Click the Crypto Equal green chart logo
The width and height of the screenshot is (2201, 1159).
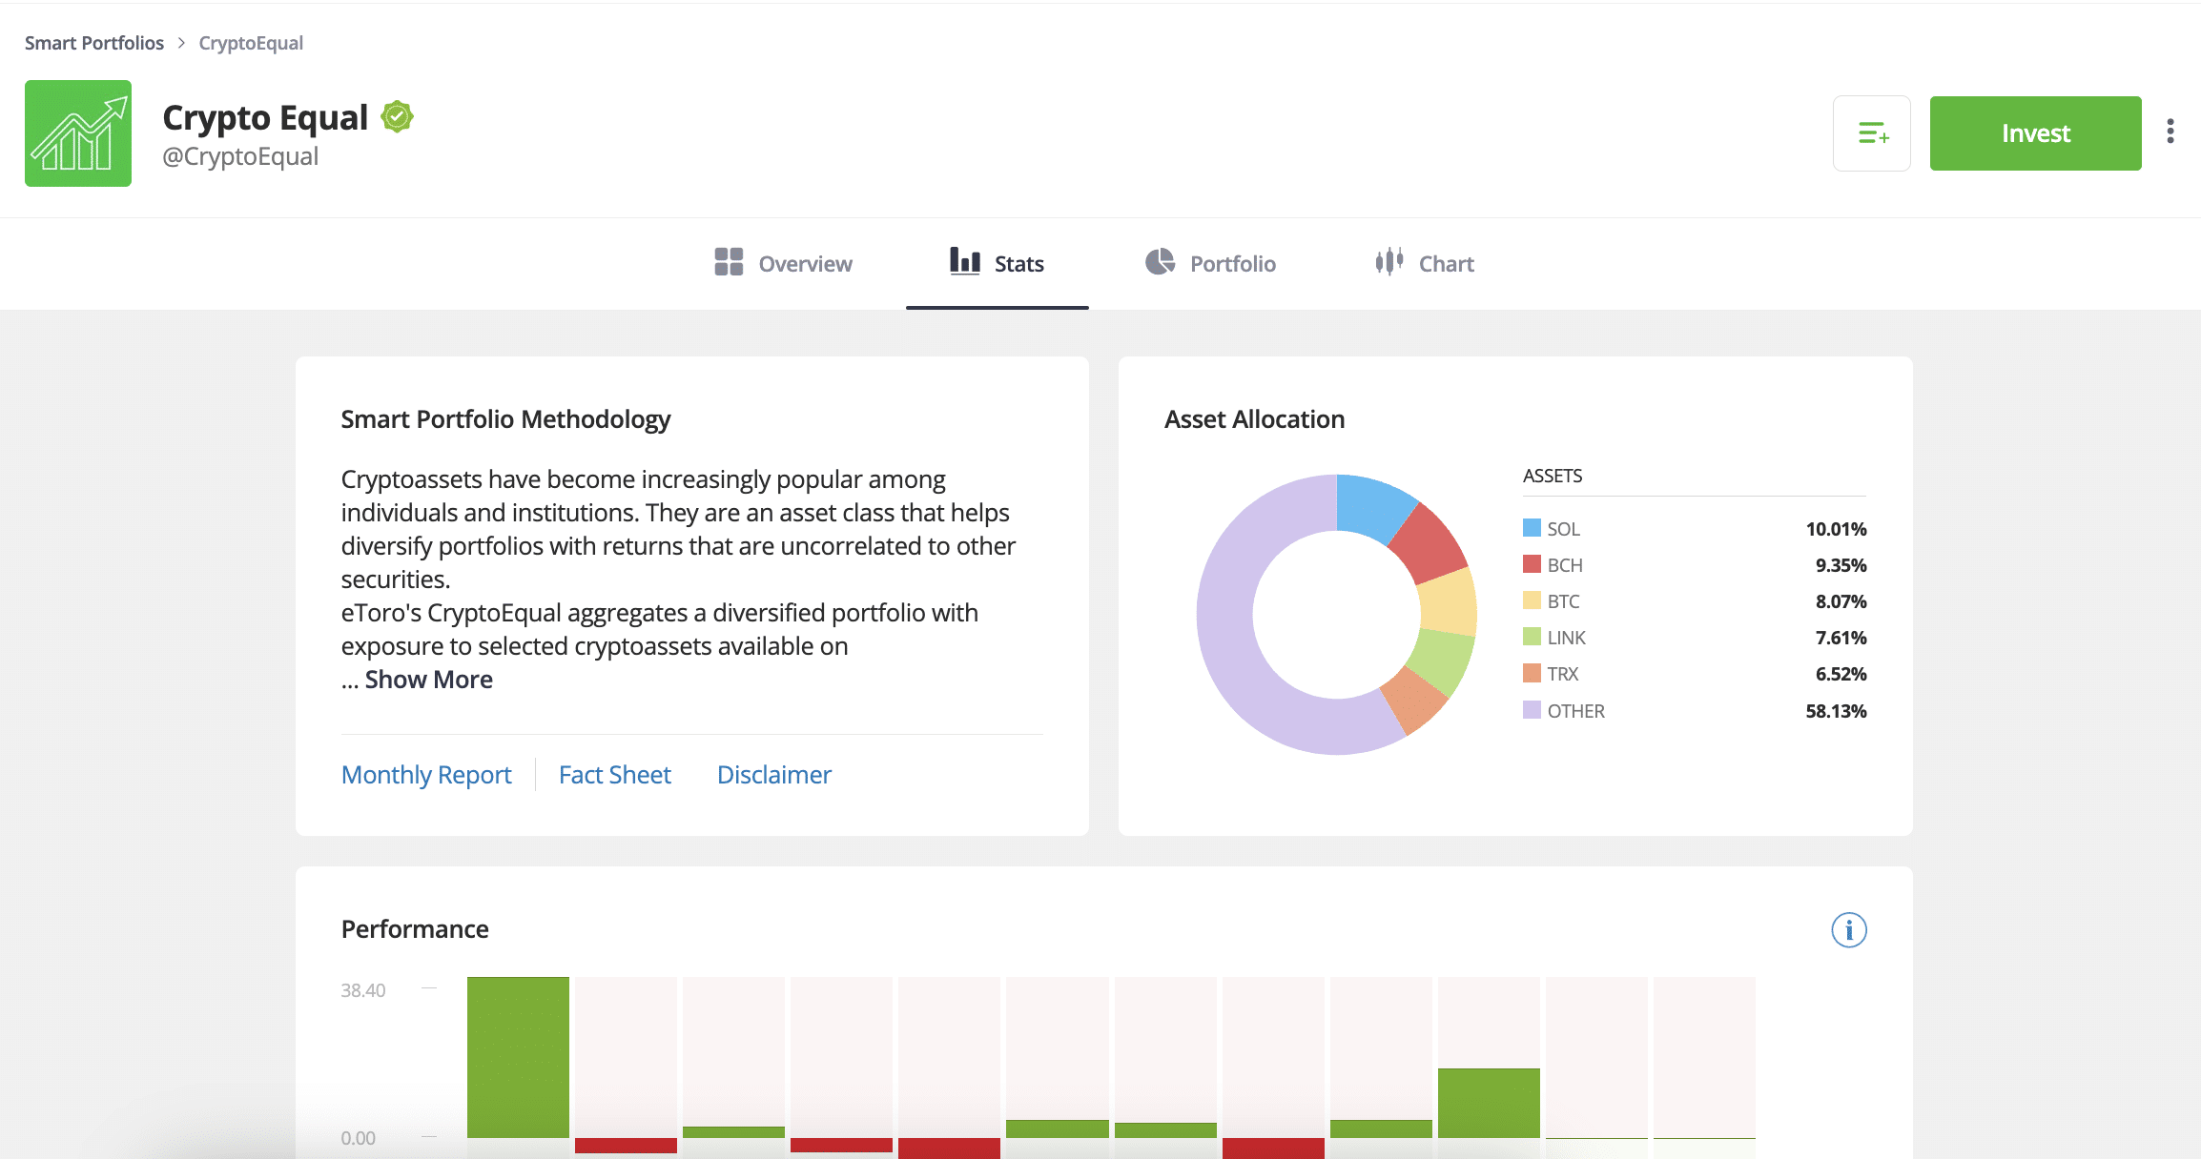[x=78, y=133]
